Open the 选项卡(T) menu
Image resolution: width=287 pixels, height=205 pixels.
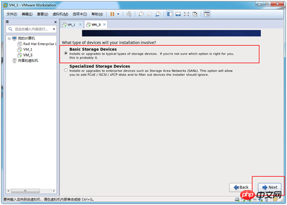pyautogui.click(x=80, y=14)
